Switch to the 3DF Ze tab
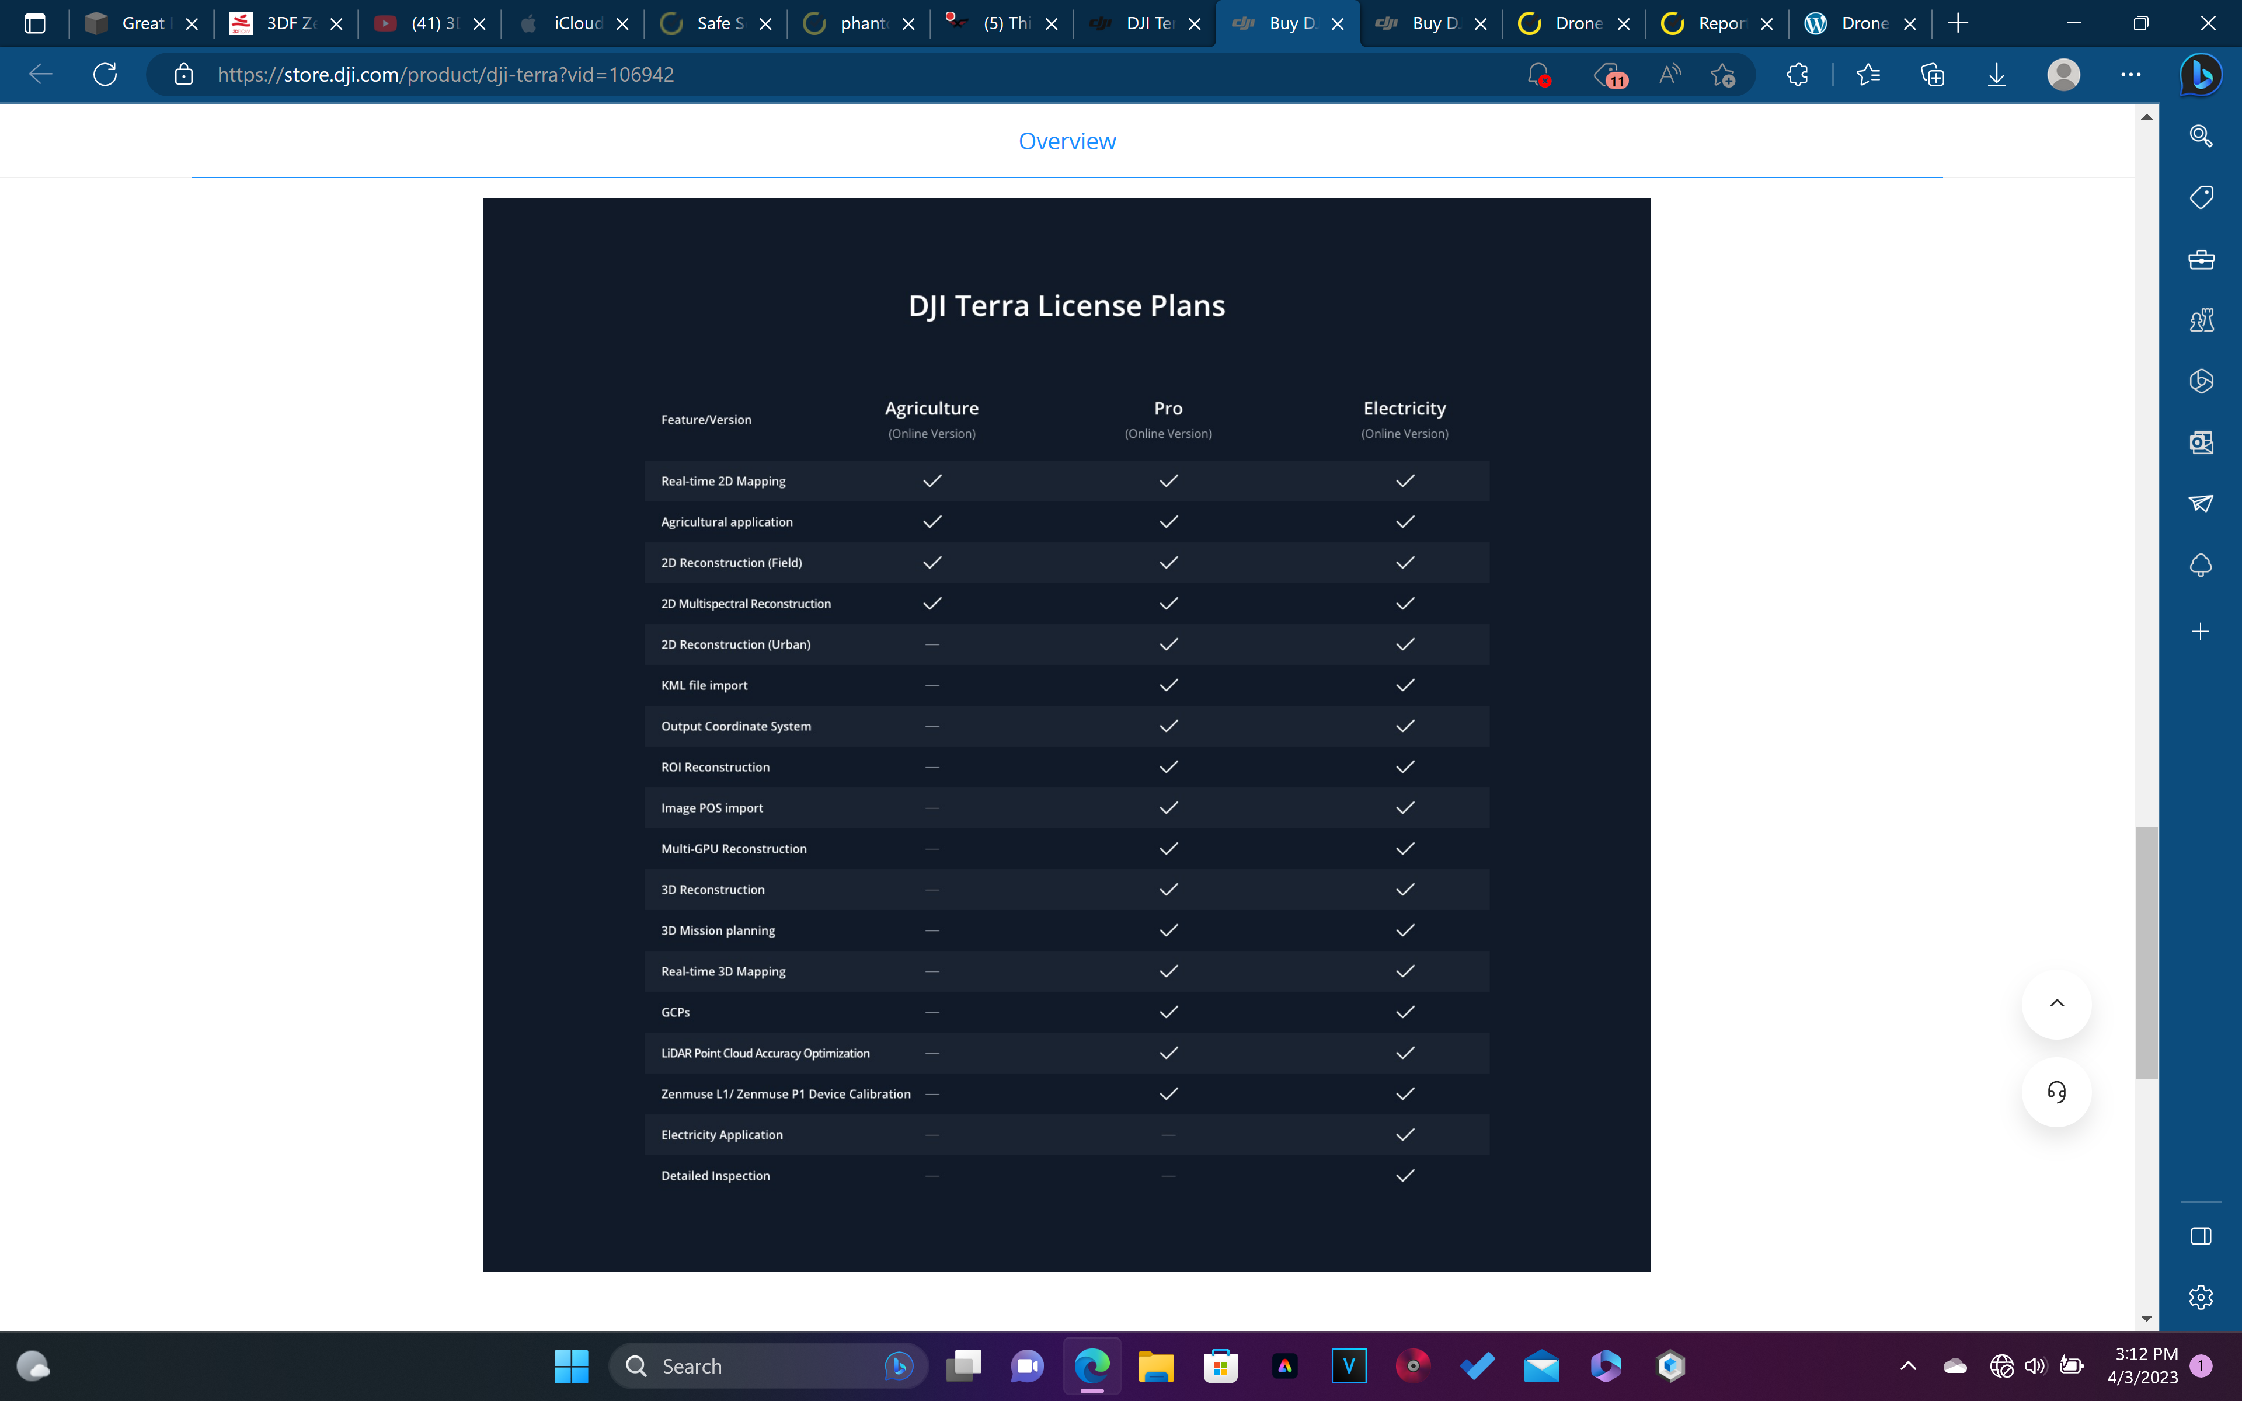The width and height of the screenshot is (2242, 1401). pos(286,24)
